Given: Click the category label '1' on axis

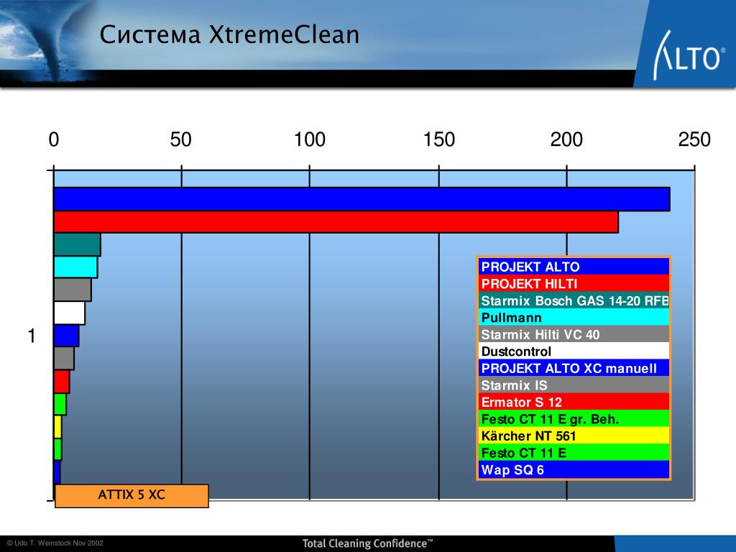Looking at the screenshot, I should (x=32, y=336).
